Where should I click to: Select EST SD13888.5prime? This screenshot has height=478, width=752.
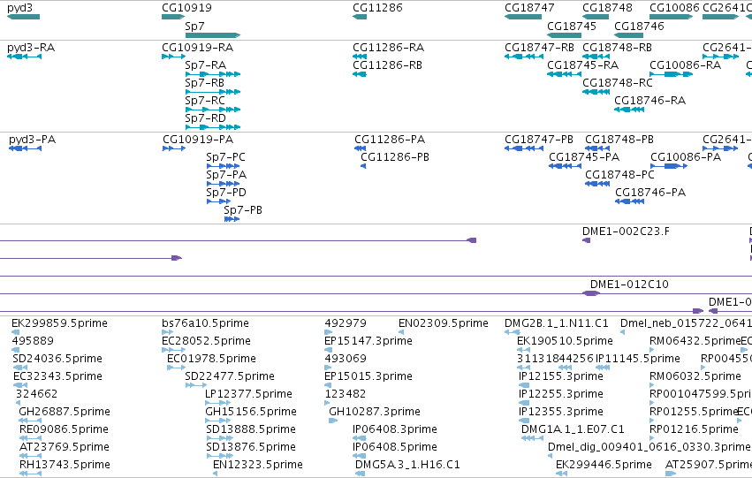tap(220, 438)
